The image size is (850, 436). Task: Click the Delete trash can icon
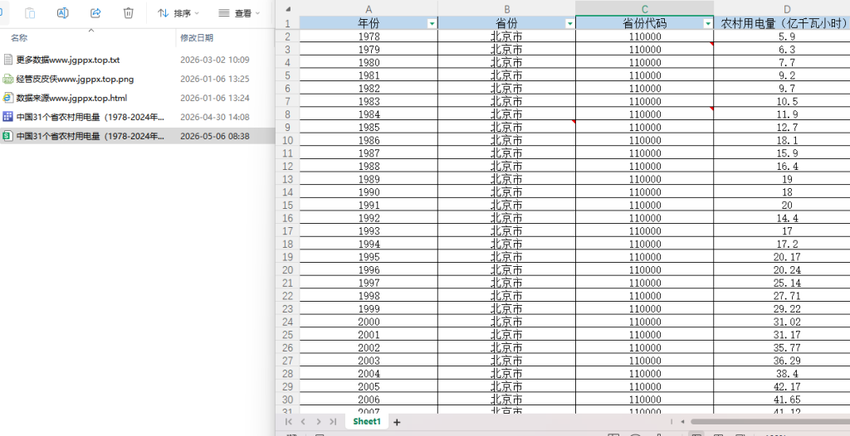129,13
